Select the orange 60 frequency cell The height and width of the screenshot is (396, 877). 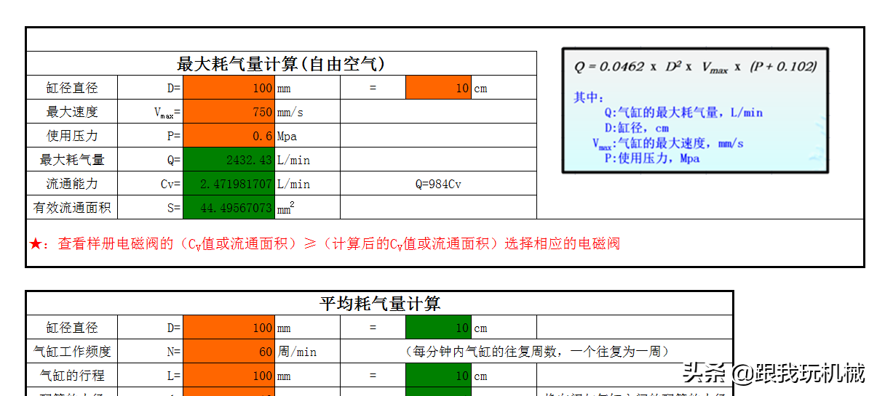pos(229,352)
